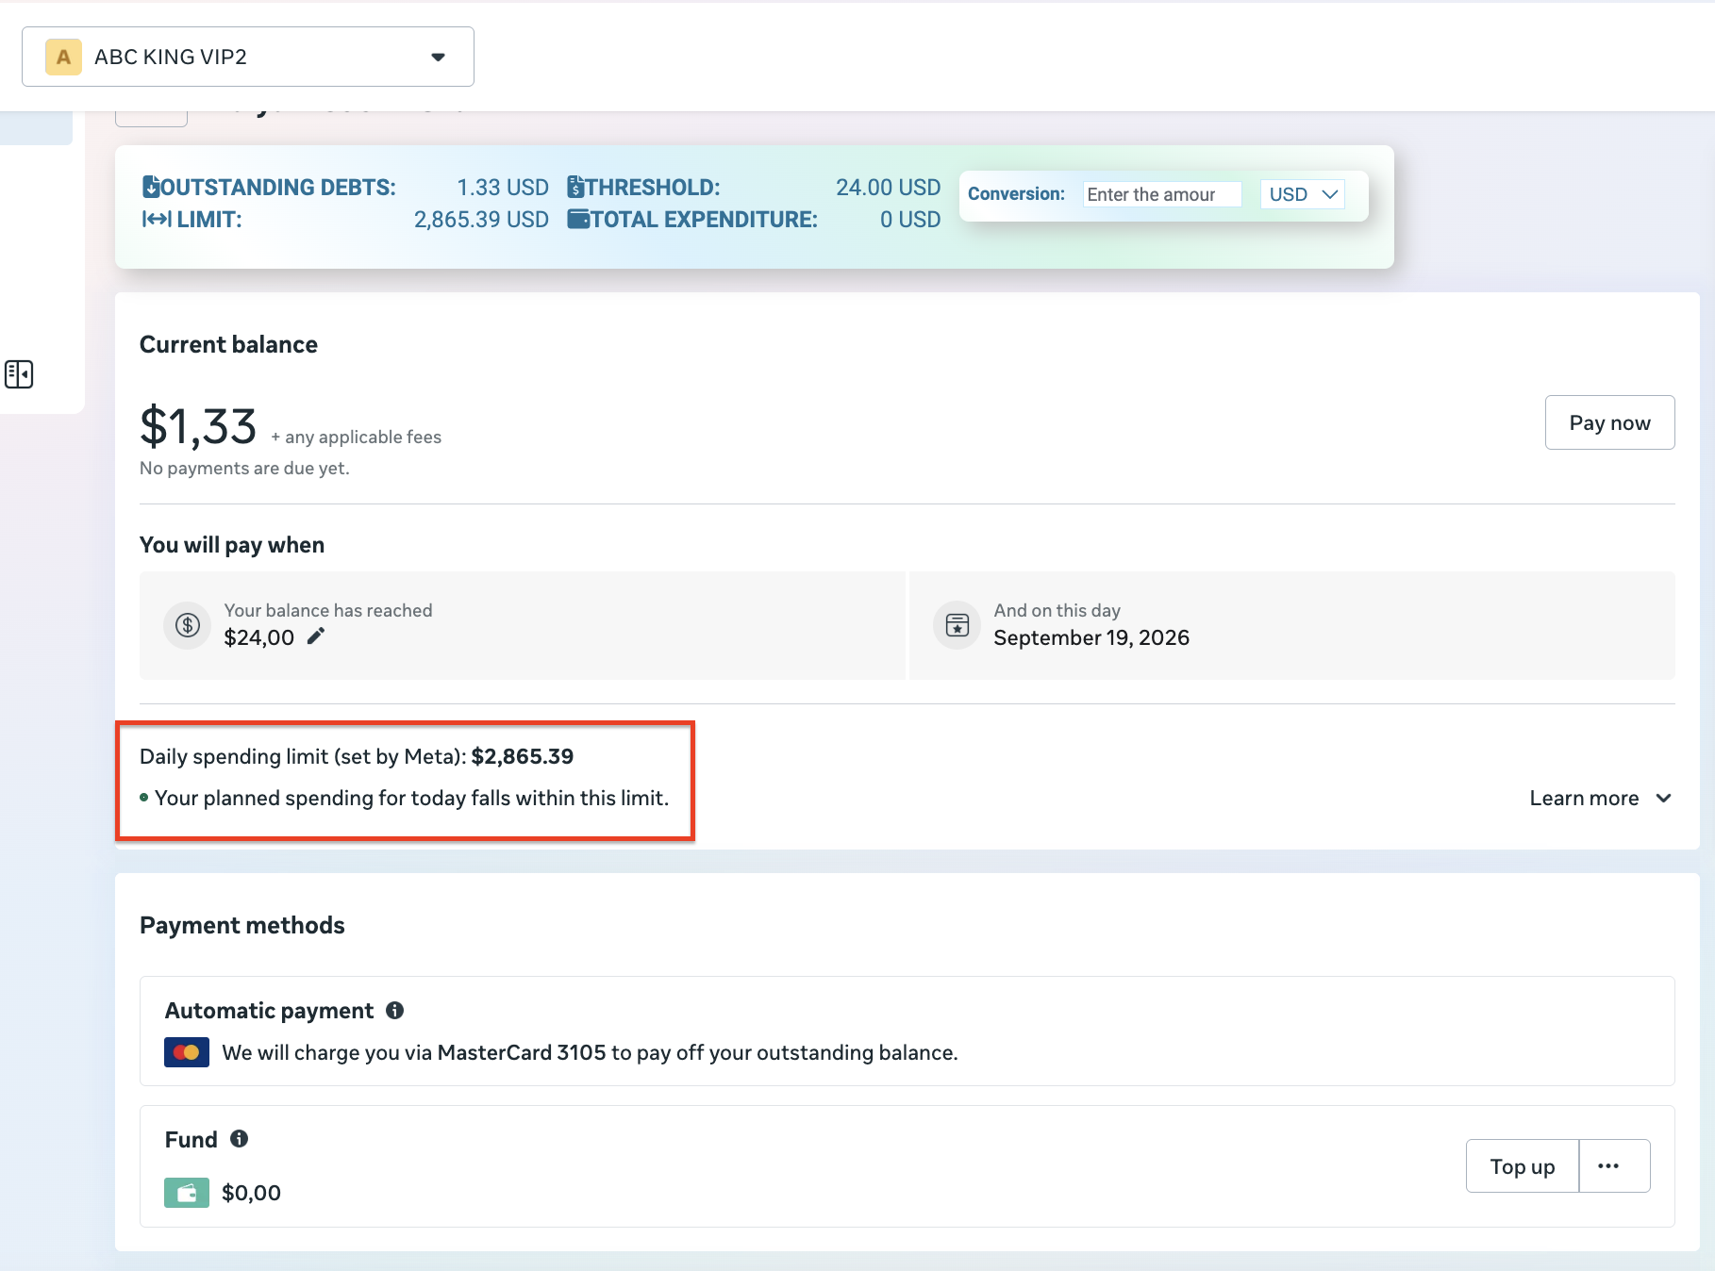Click the 'Current balance' heading
1715x1271 pixels.
pos(228,344)
